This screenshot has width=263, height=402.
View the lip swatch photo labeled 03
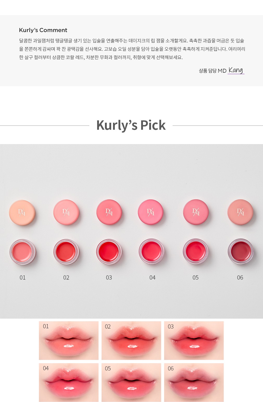[194, 341]
